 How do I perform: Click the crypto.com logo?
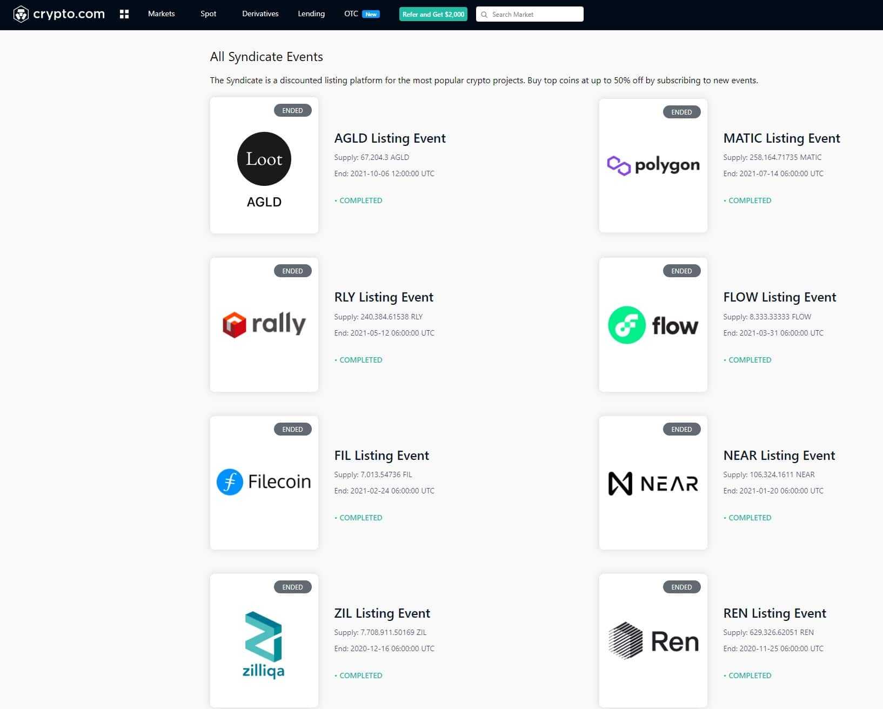point(59,14)
